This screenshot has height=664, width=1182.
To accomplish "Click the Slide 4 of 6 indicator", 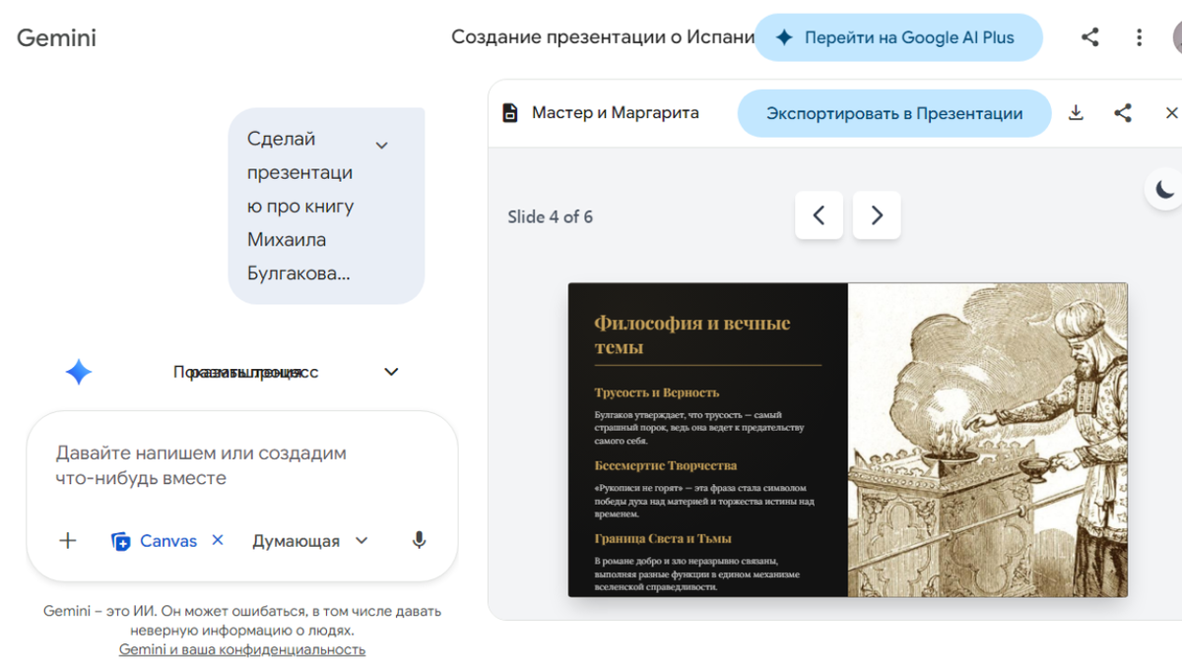I will point(551,216).
